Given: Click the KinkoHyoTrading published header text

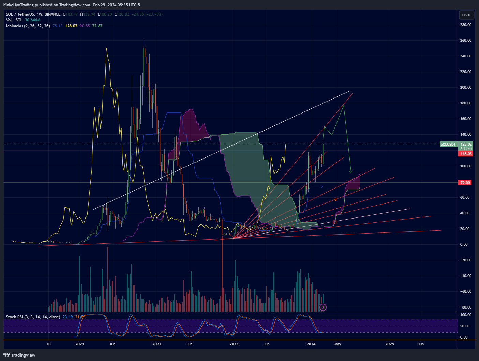Looking at the screenshot, I should coord(72,5).
